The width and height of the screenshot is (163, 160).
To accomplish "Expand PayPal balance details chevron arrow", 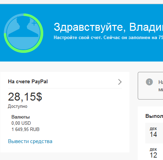I will (x=120, y=82).
